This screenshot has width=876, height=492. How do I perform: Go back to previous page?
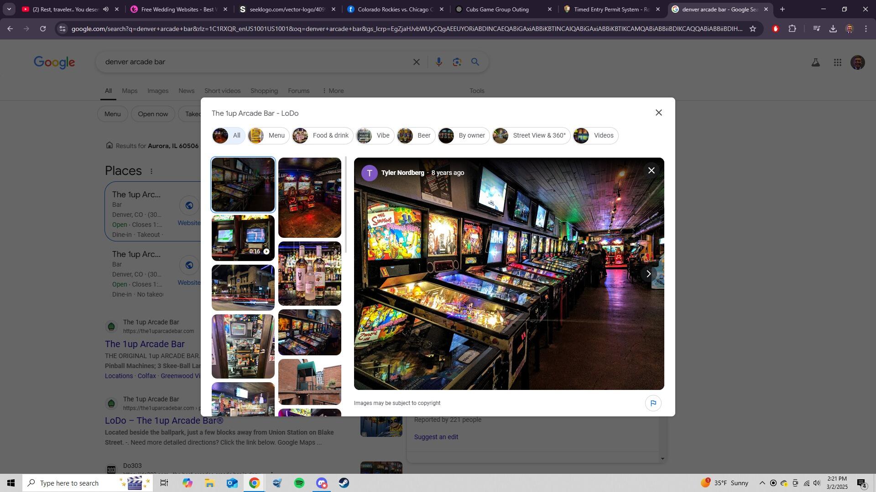10,29
